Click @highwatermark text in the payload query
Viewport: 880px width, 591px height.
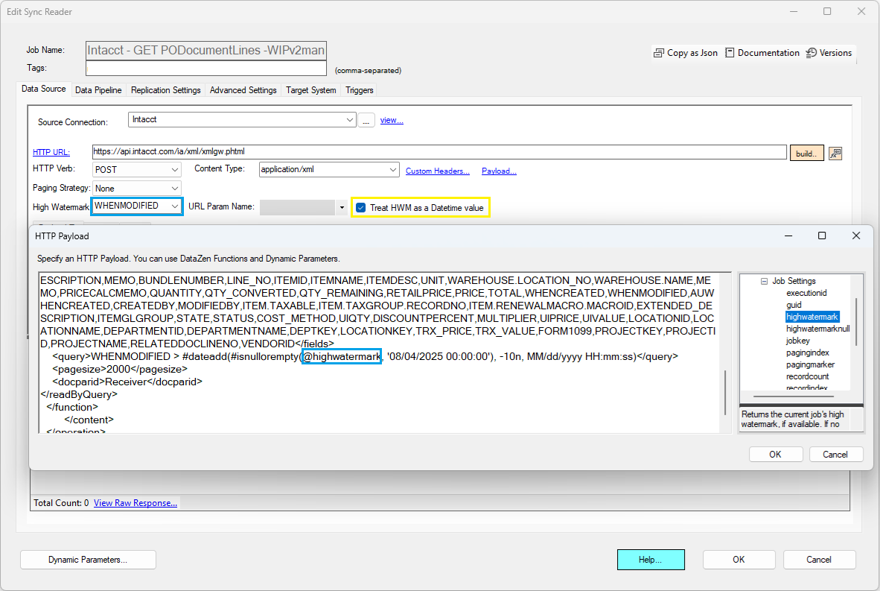[342, 357]
